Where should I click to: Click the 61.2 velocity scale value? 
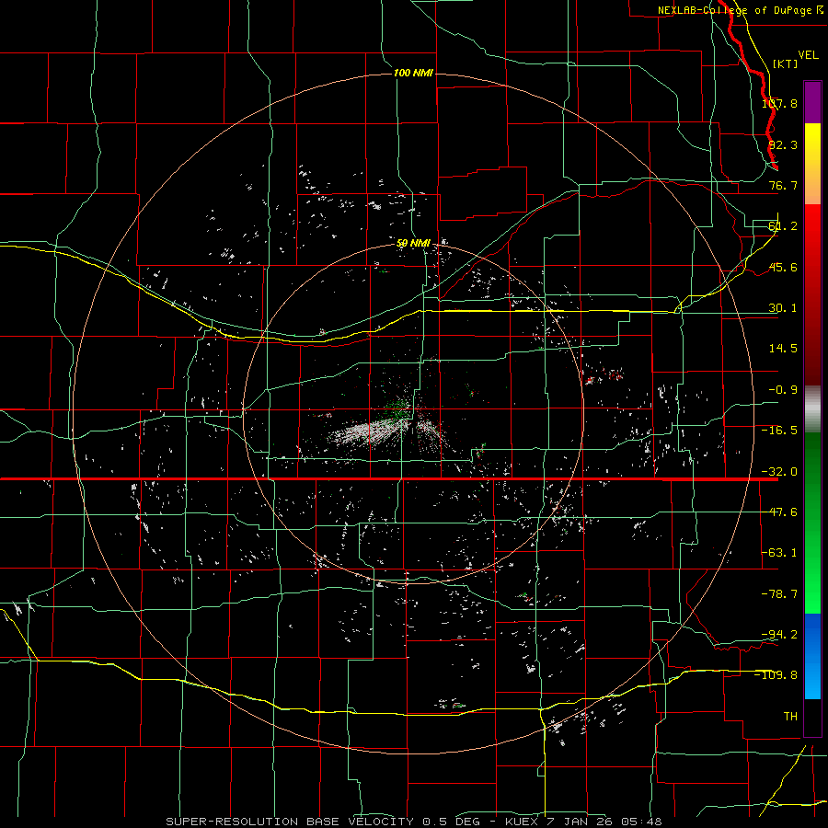click(x=783, y=226)
